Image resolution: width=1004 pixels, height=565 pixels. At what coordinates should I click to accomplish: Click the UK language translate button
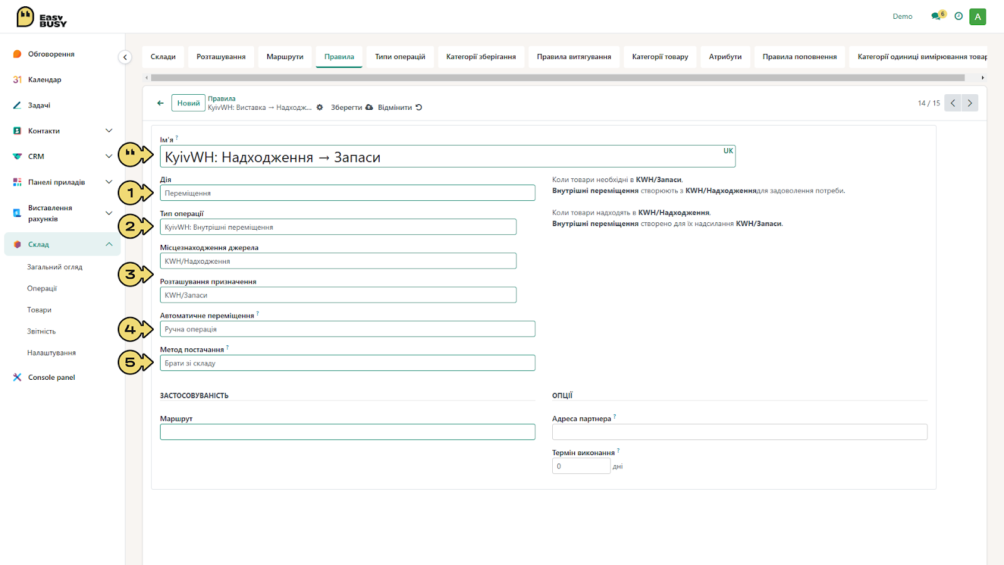click(x=728, y=151)
